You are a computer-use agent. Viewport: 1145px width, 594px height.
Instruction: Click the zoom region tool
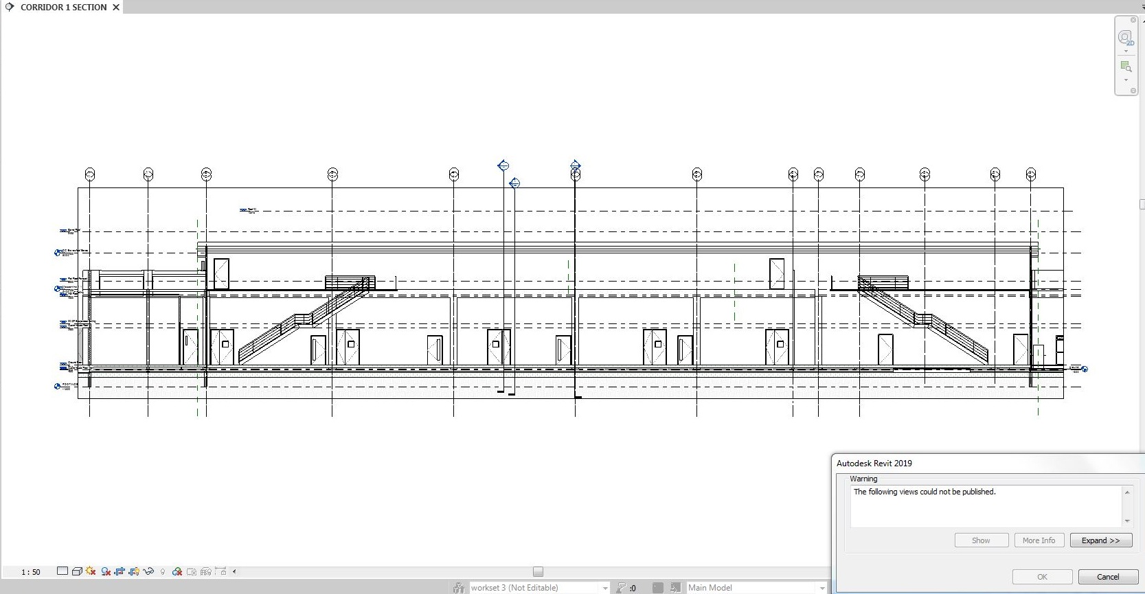[1126, 67]
